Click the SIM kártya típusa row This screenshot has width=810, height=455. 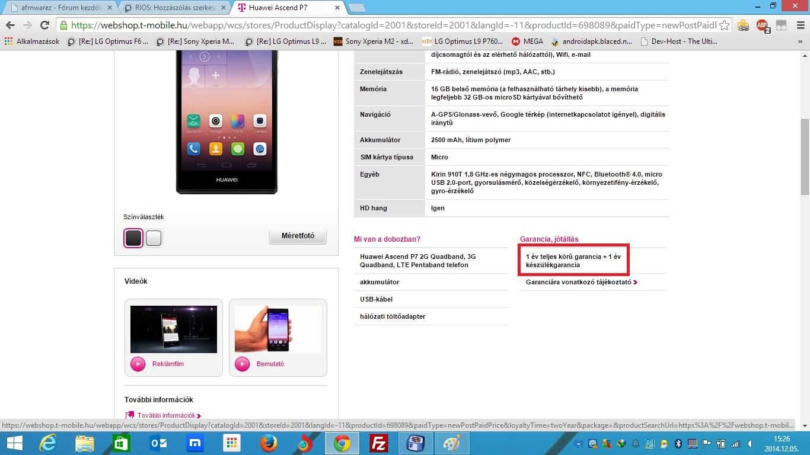point(511,157)
